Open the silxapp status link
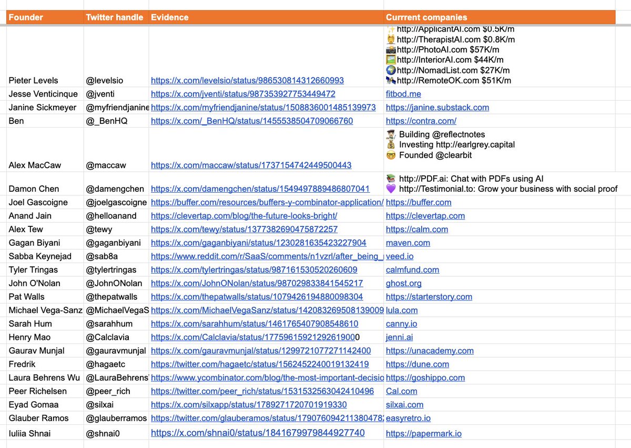This screenshot has width=631, height=448. [249, 405]
